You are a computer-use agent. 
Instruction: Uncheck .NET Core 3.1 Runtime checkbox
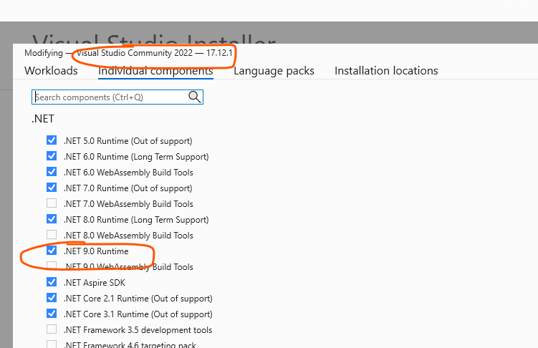click(52, 314)
